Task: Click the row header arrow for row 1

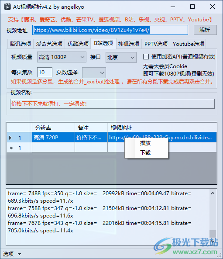Action: [x=19, y=138]
